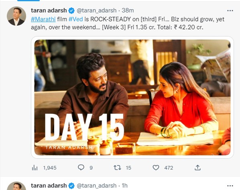Open the 1h timestamp of the second tweet

tap(124, 186)
